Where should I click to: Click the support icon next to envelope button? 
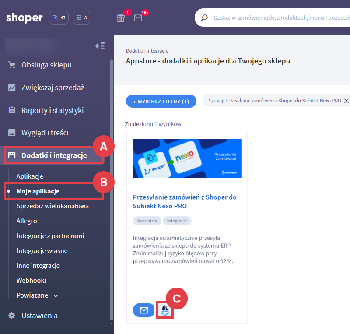point(165,310)
